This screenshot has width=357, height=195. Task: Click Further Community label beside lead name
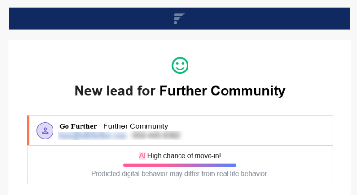[x=136, y=126]
